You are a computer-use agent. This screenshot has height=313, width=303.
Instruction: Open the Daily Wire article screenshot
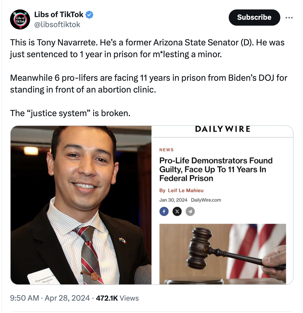[222, 205]
